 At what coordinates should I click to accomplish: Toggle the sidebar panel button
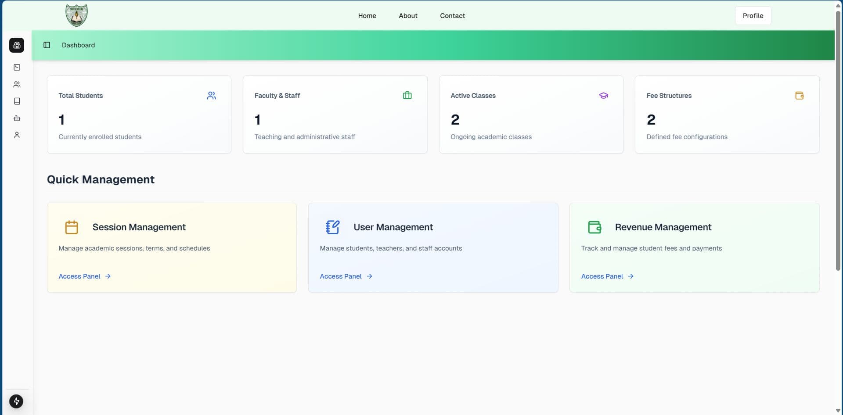(x=47, y=45)
